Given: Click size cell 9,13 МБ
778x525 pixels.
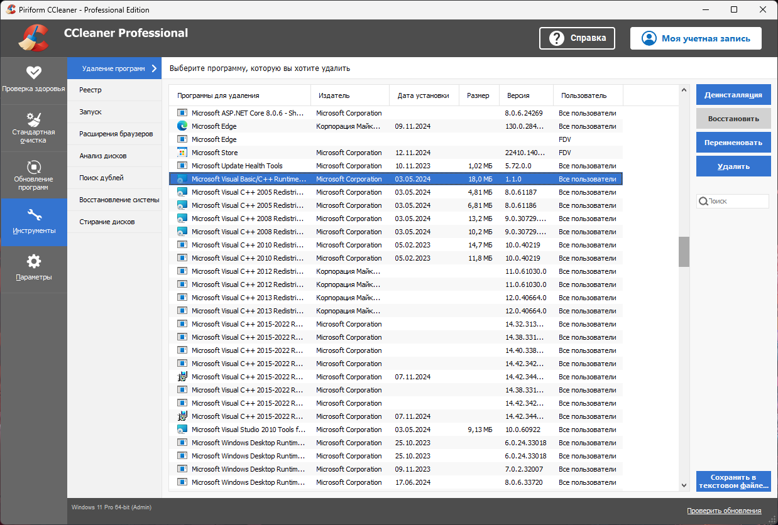Looking at the screenshot, I should coord(480,430).
